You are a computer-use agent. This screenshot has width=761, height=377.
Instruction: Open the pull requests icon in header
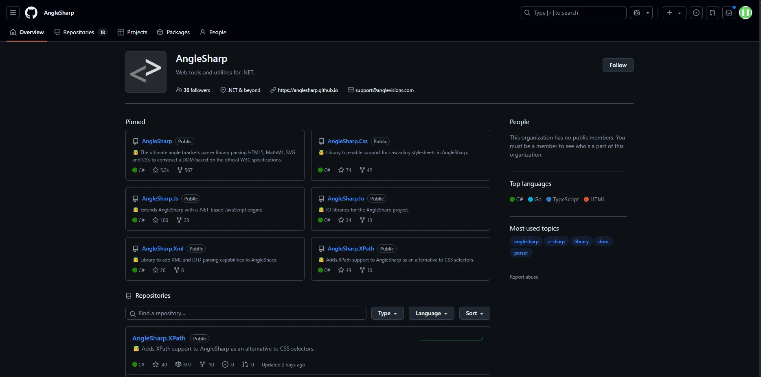(x=713, y=13)
